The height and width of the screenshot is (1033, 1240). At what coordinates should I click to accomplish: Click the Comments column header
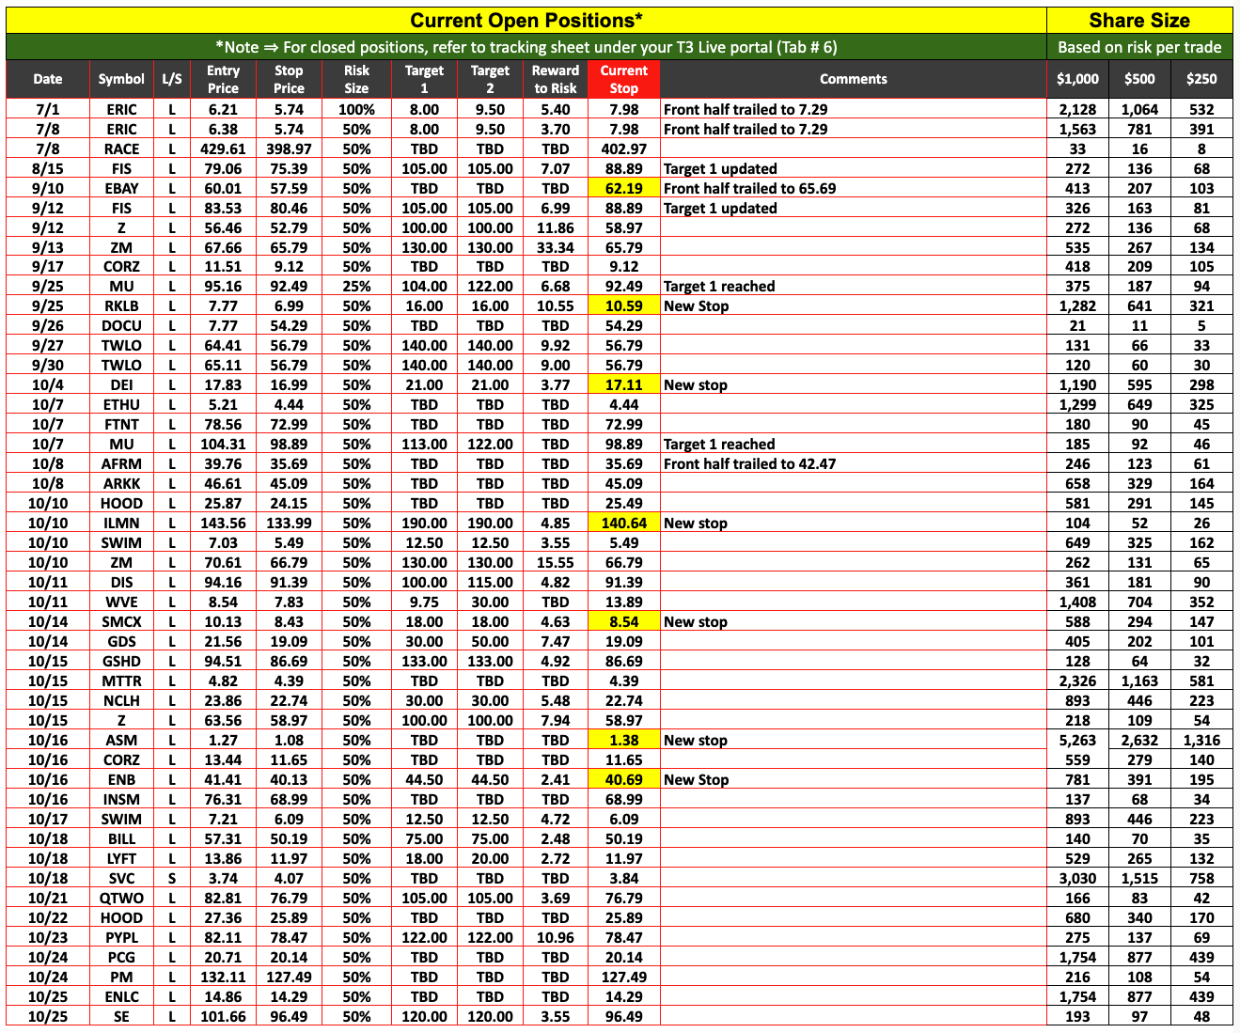click(x=853, y=79)
